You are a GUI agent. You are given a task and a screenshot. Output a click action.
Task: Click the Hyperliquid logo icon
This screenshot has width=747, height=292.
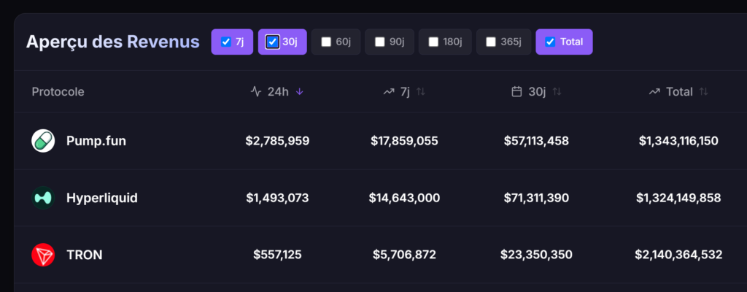click(x=43, y=198)
